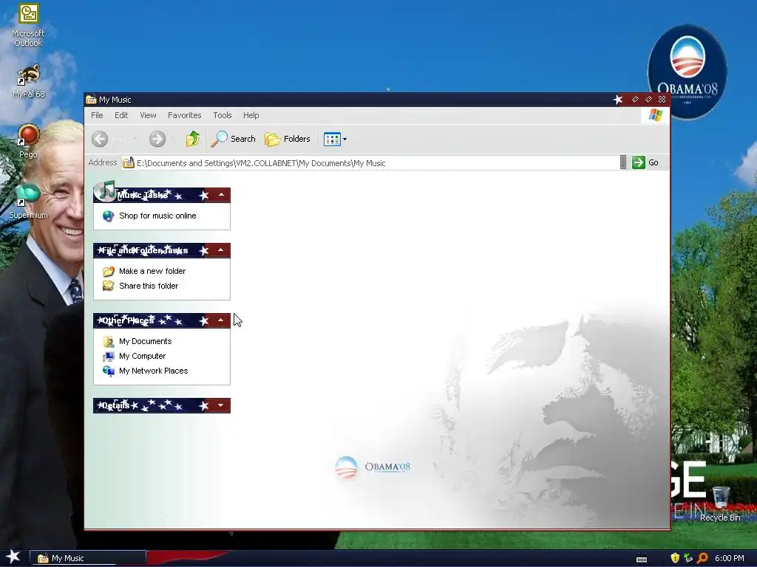Click the address bar path field
This screenshot has height=567, width=757.
pos(371,163)
